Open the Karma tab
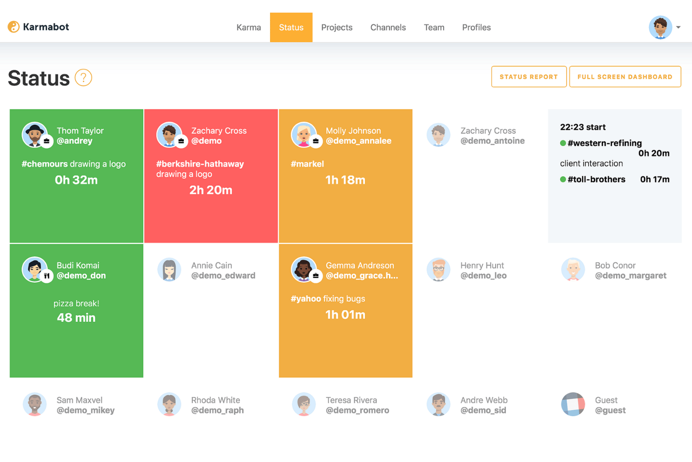 tap(249, 27)
